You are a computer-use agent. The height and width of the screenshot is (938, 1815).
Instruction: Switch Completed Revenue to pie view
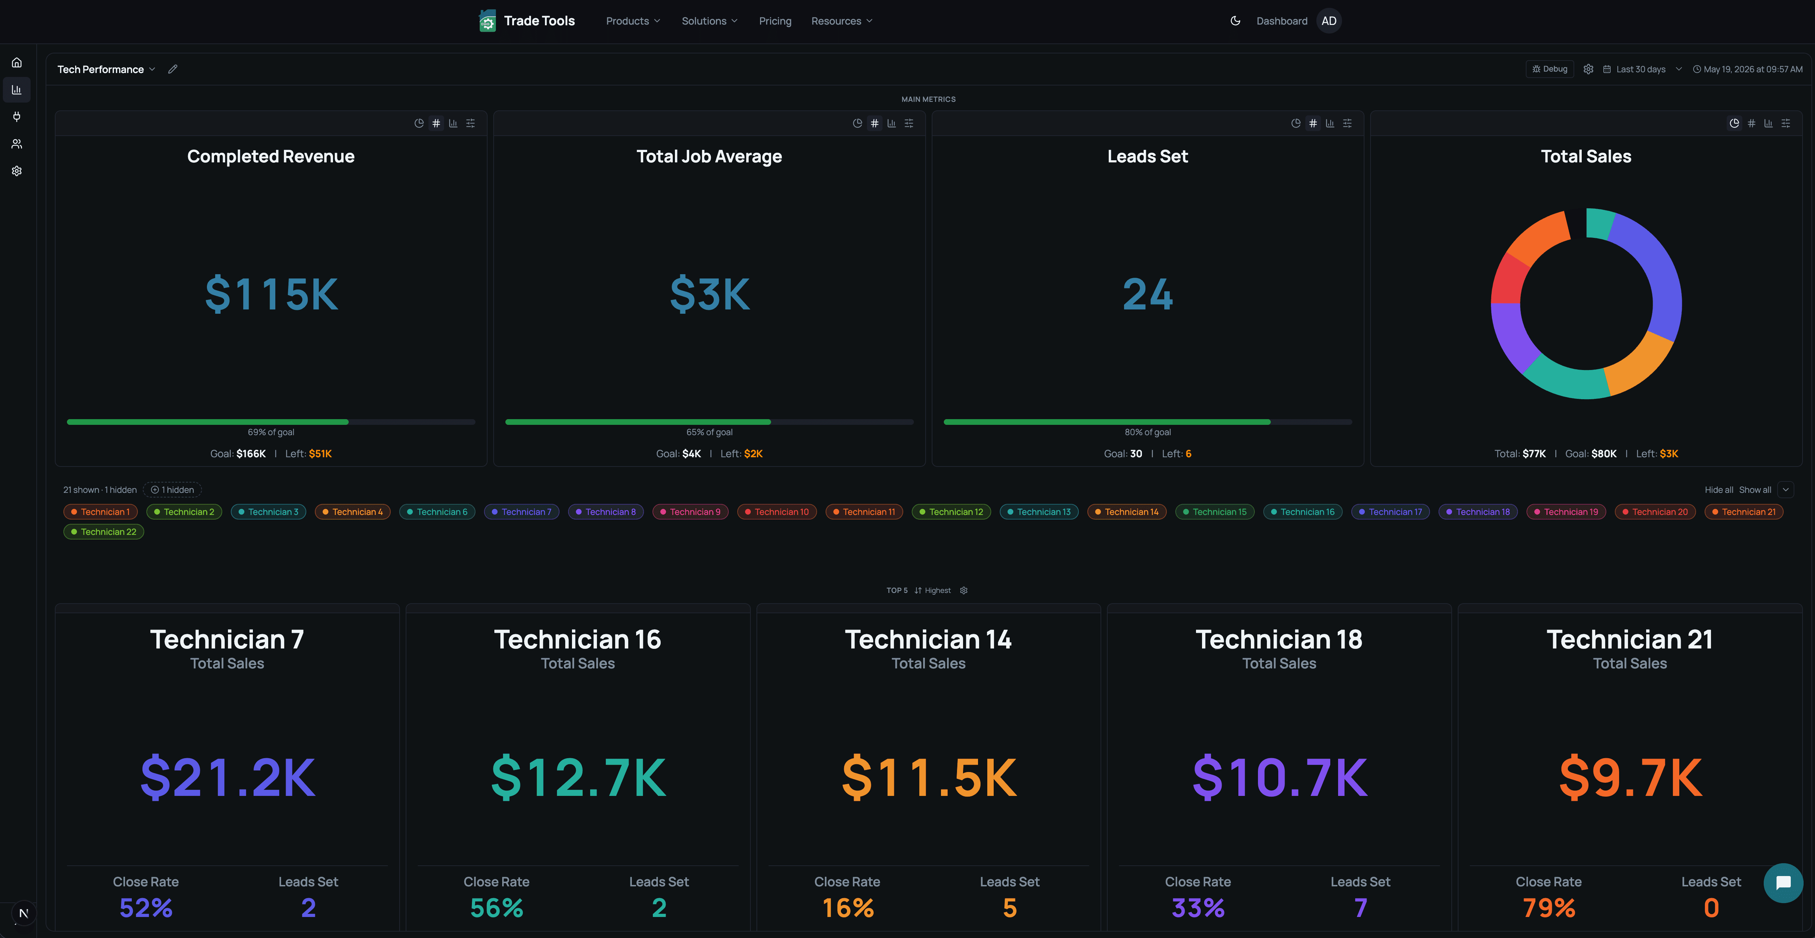tap(419, 123)
